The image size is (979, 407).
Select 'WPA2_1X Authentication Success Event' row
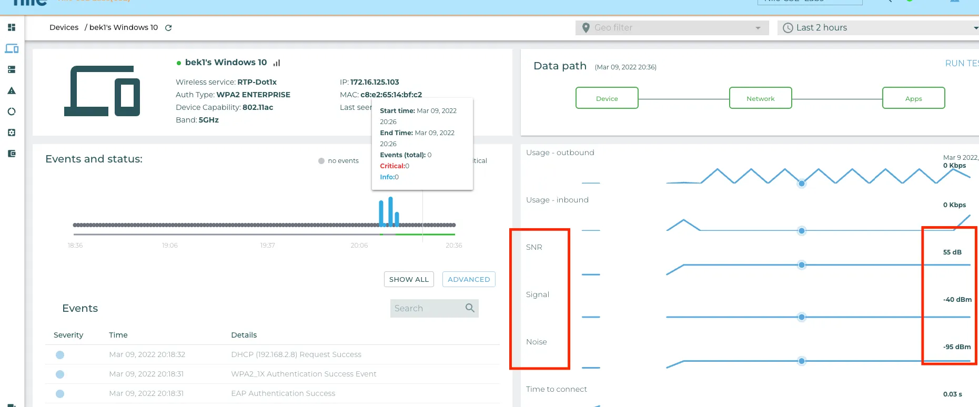[272, 374]
